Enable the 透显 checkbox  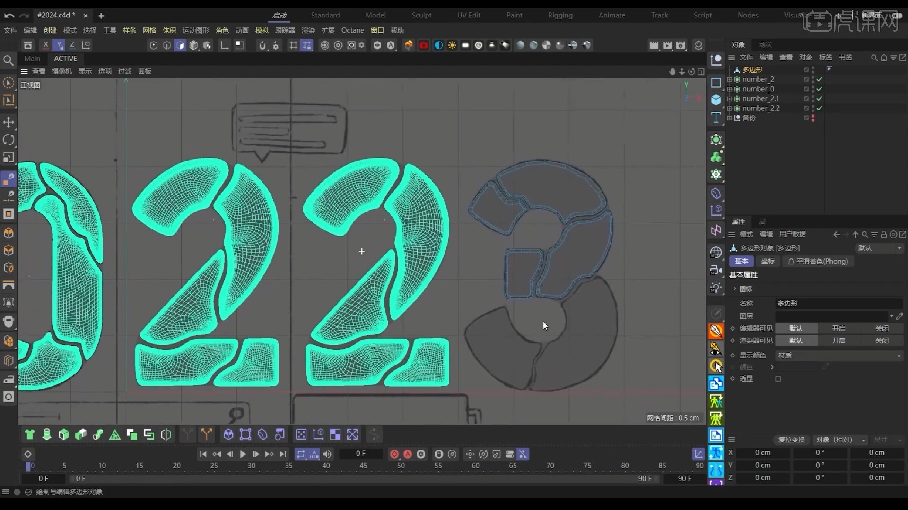pos(778,379)
